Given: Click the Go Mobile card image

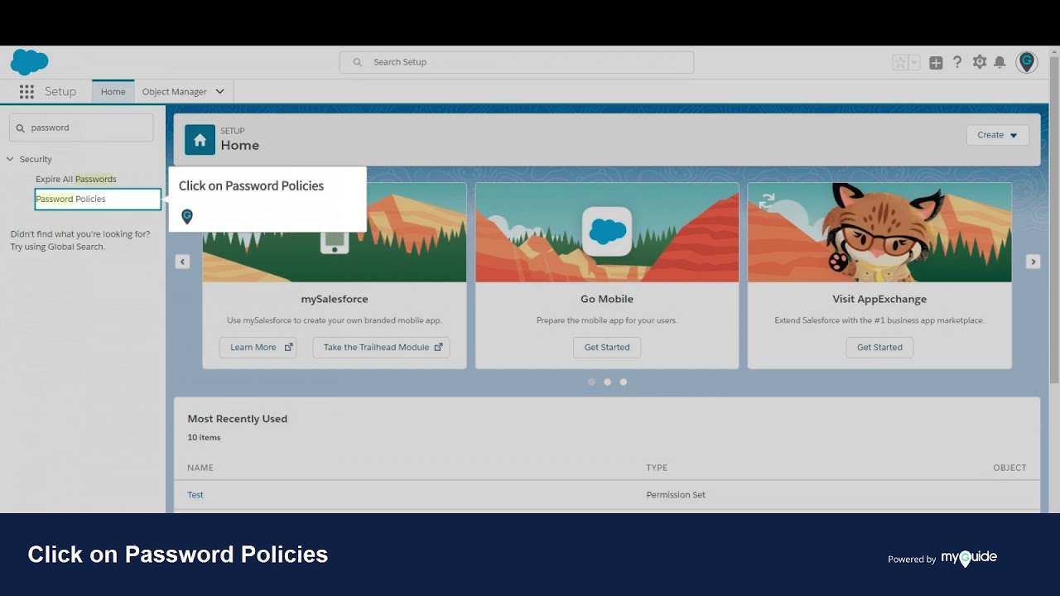Looking at the screenshot, I should point(607,233).
